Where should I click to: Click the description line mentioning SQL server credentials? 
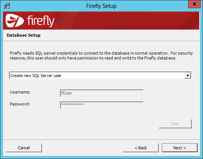coord(101,53)
